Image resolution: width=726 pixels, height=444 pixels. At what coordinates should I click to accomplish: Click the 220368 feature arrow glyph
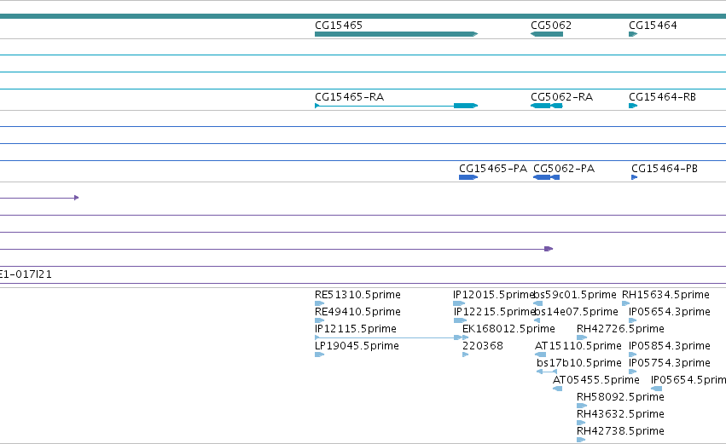tap(465, 355)
